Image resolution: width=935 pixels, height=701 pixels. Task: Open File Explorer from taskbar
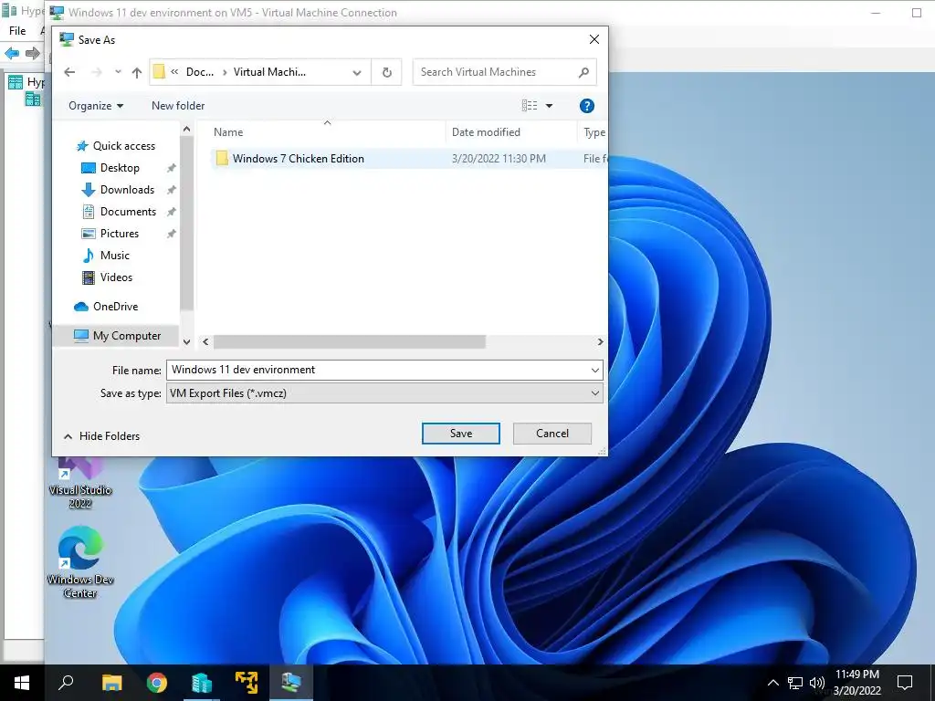pyautogui.click(x=111, y=683)
